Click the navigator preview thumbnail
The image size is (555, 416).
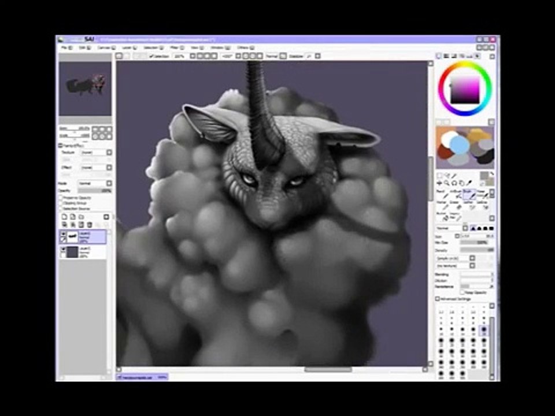pyautogui.click(x=86, y=88)
